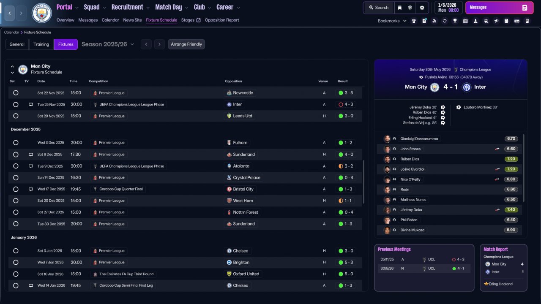Click the Inter crest in the match summary

tap(467, 87)
